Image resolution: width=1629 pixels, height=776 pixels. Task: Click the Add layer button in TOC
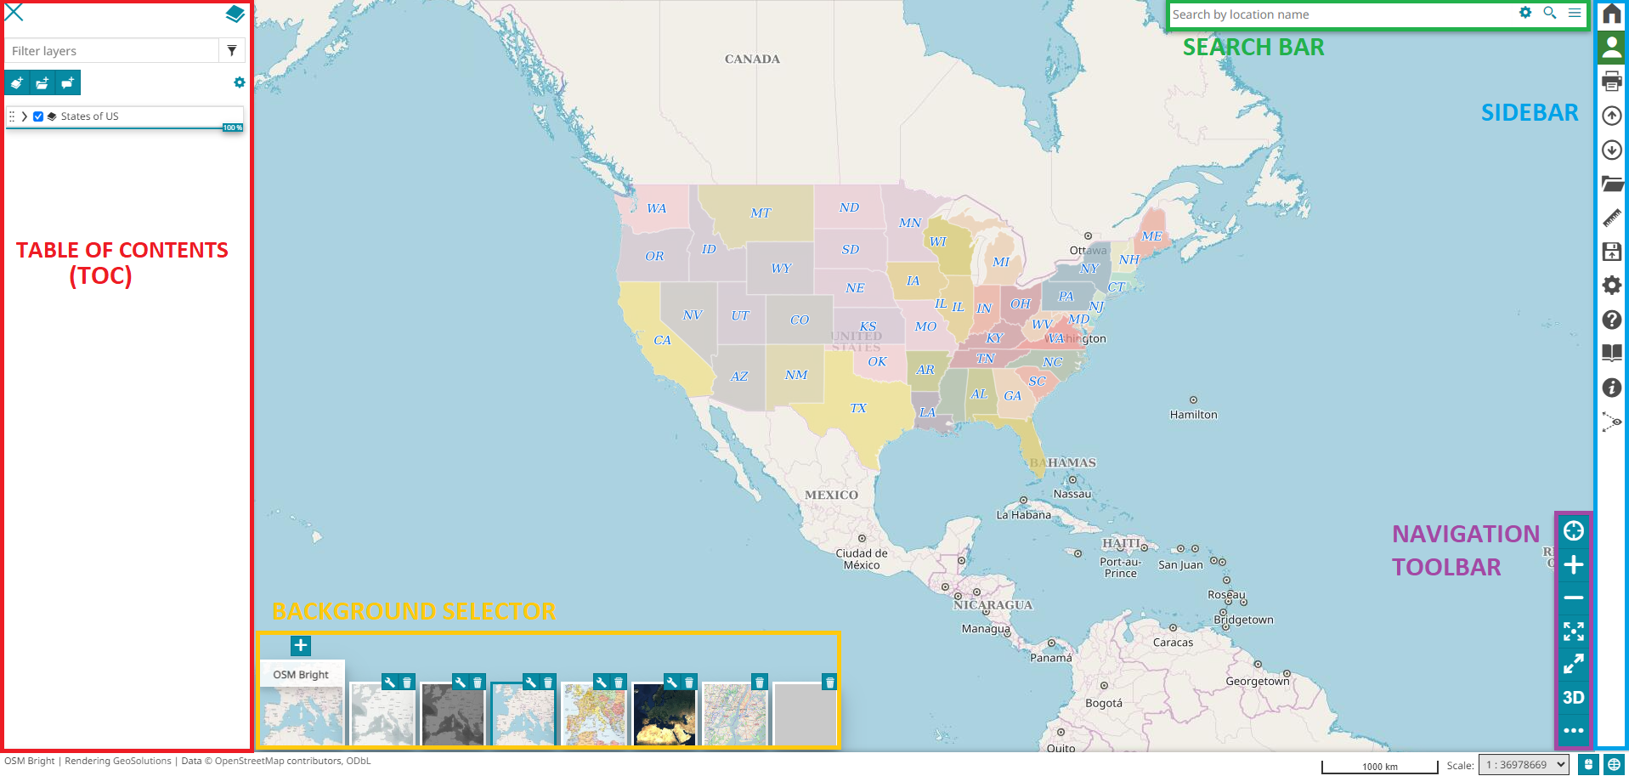click(17, 83)
